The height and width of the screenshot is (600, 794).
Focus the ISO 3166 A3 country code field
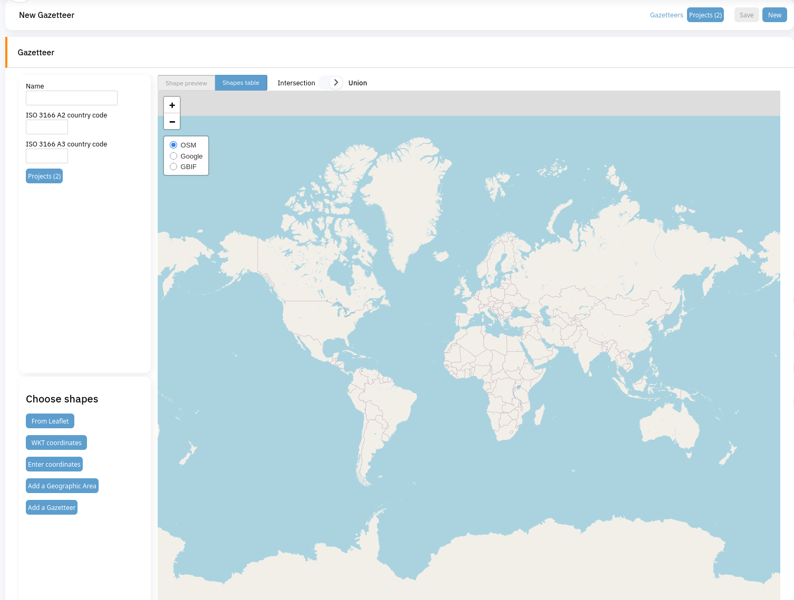47,156
